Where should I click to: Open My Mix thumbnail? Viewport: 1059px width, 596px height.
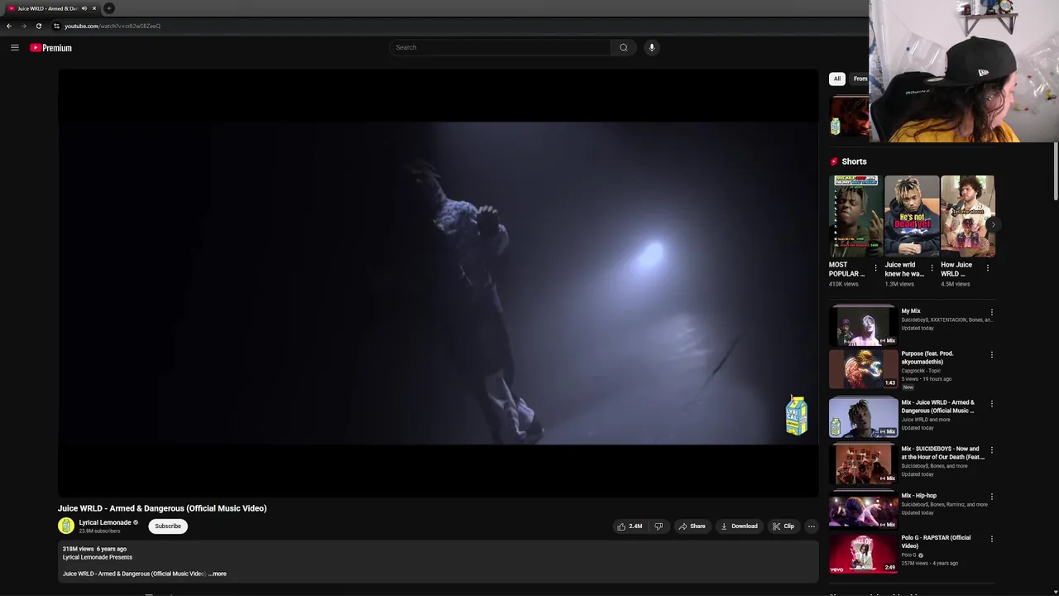click(x=863, y=325)
